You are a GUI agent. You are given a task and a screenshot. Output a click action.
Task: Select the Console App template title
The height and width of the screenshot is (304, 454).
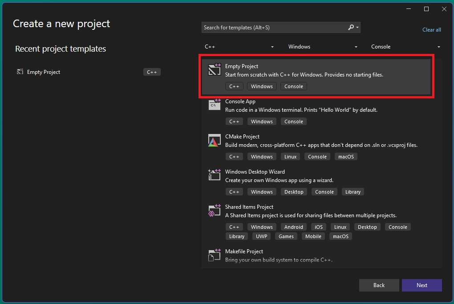[x=240, y=101]
